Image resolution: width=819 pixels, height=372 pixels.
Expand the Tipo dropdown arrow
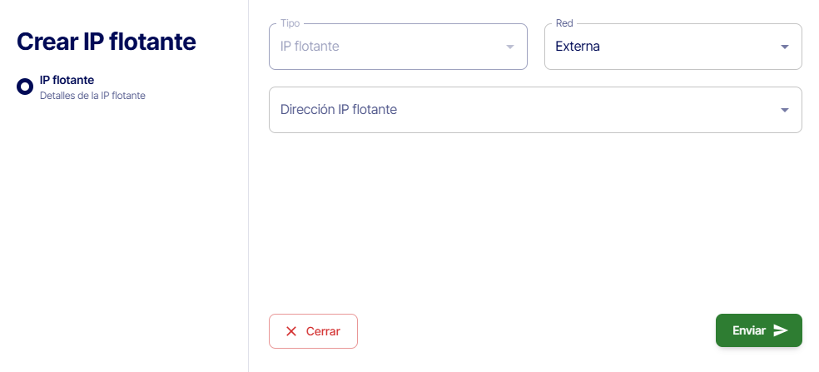click(510, 47)
